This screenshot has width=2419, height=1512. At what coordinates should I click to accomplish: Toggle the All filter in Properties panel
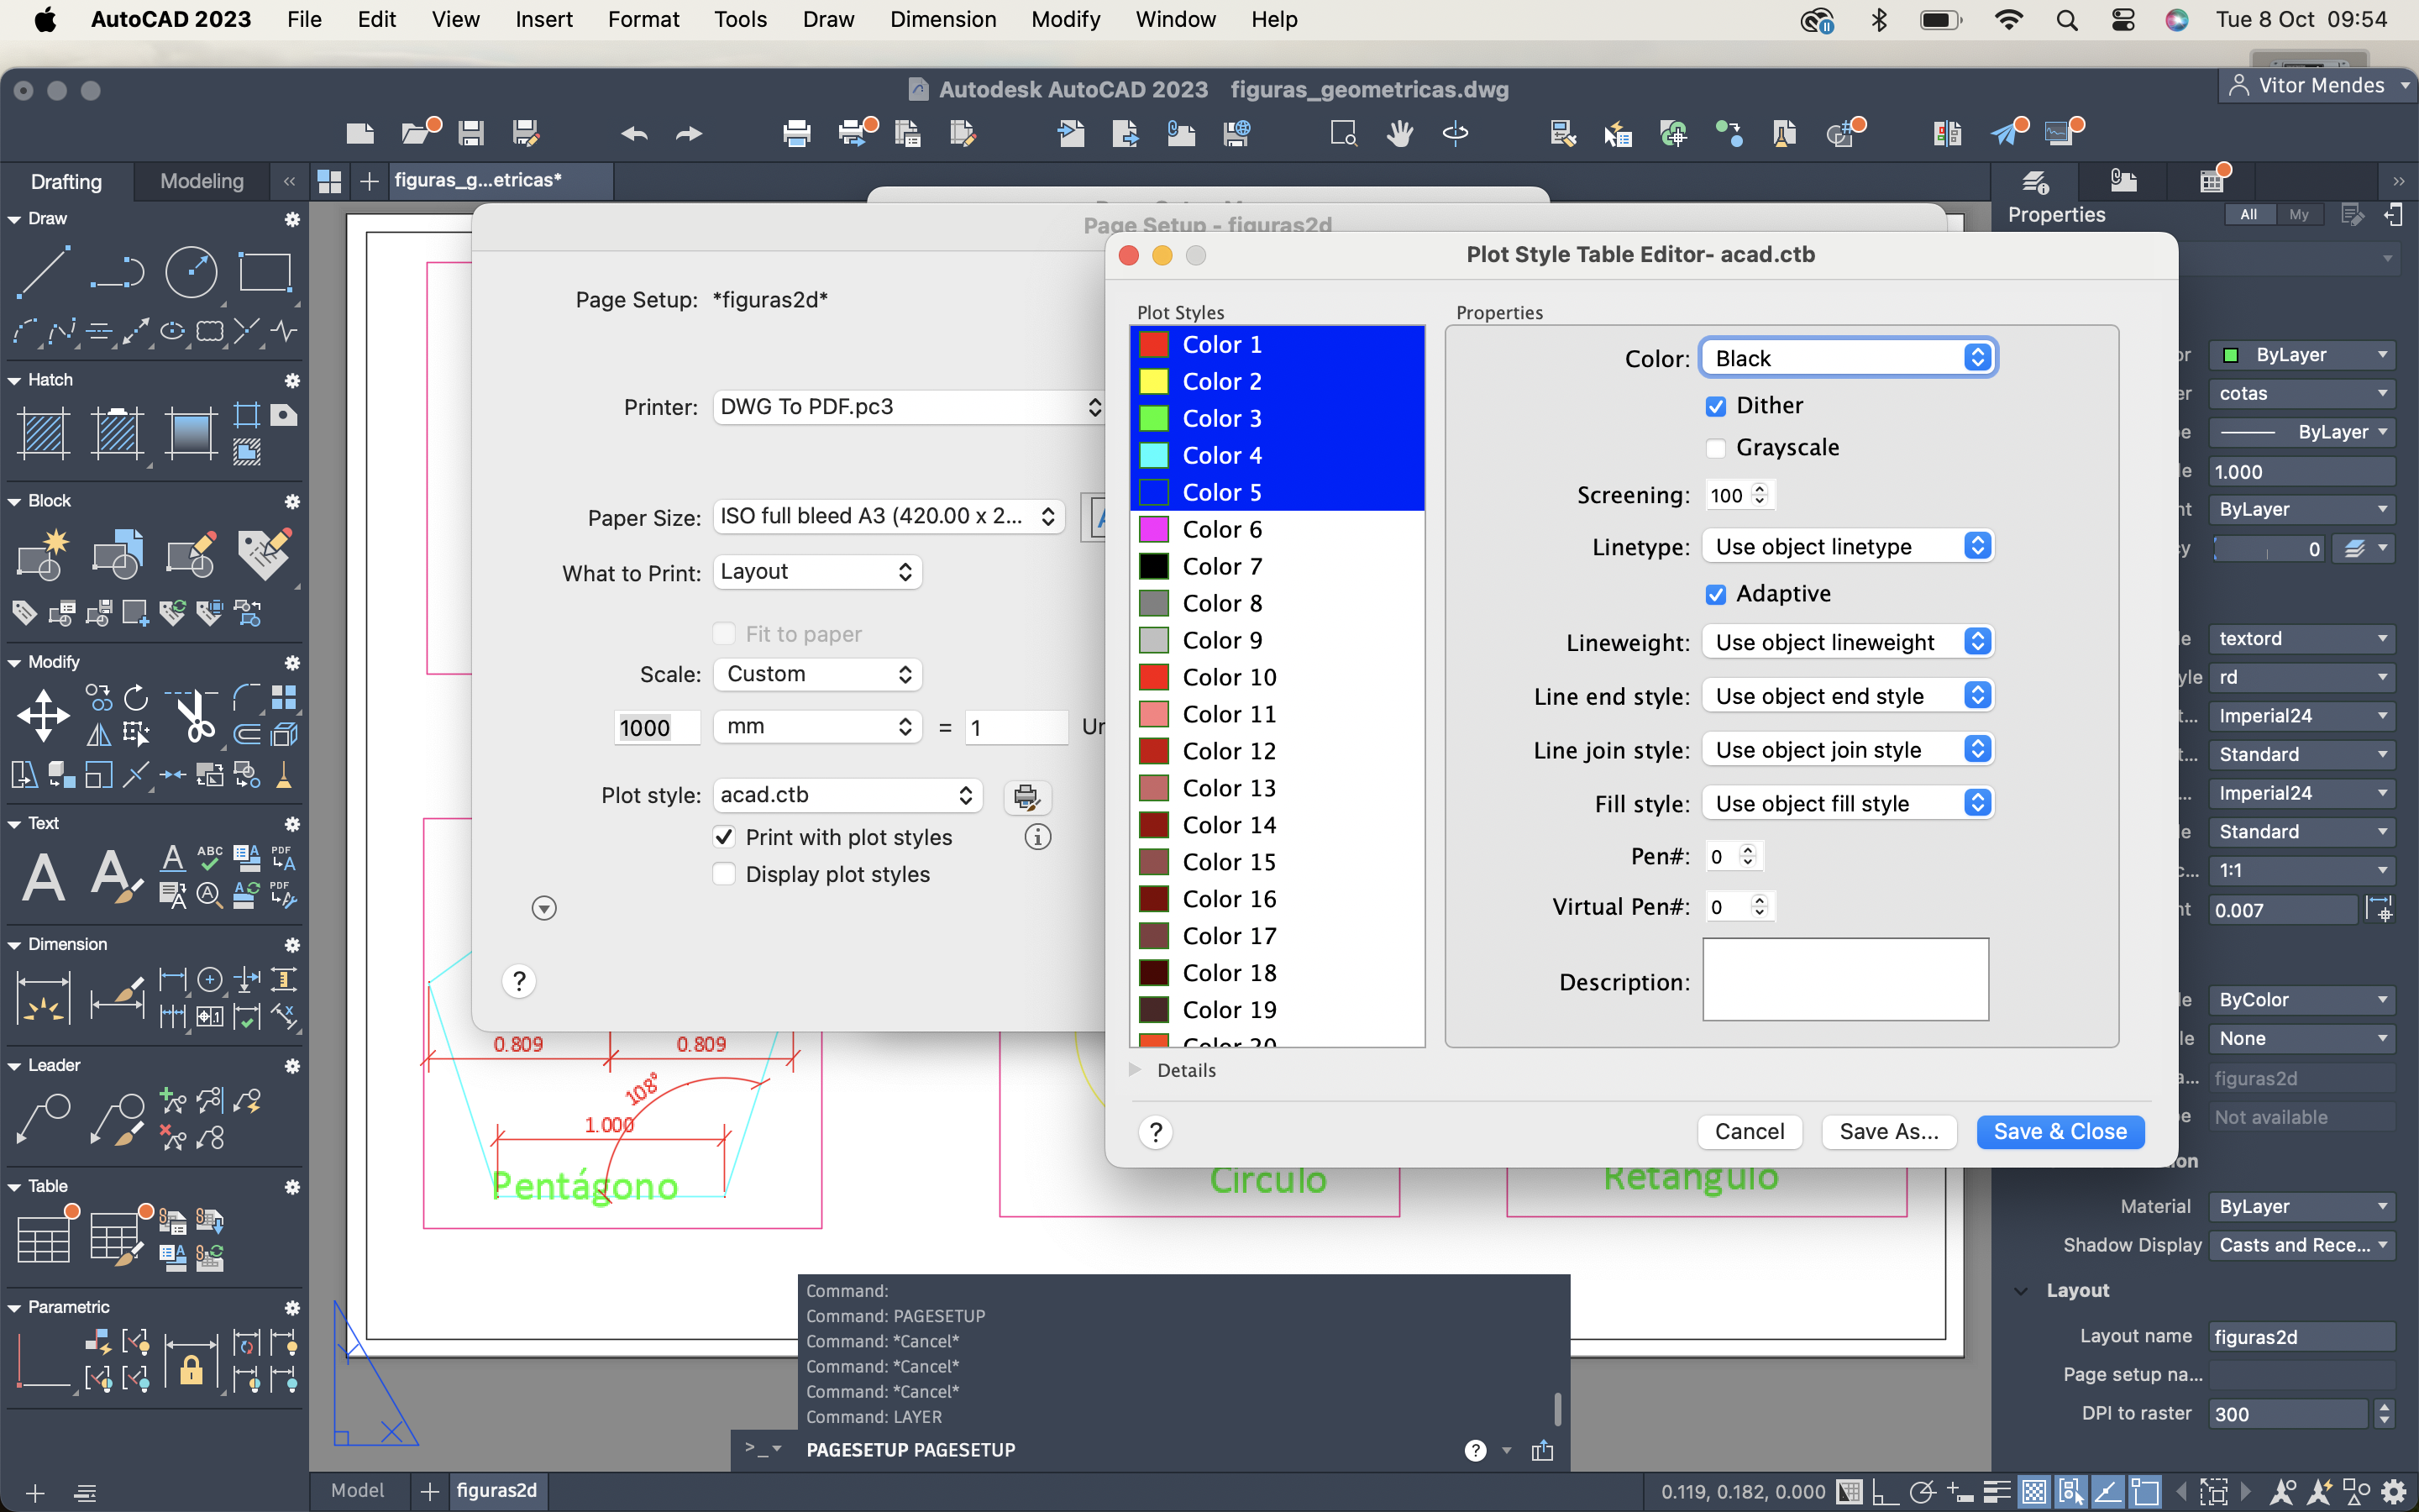pyautogui.click(x=2249, y=214)
